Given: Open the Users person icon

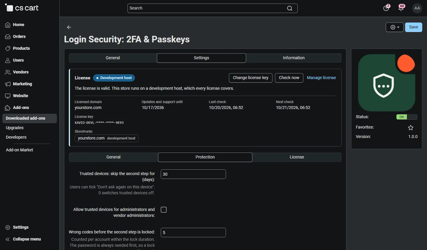Looking at the screenshot, I should point(8,60).
